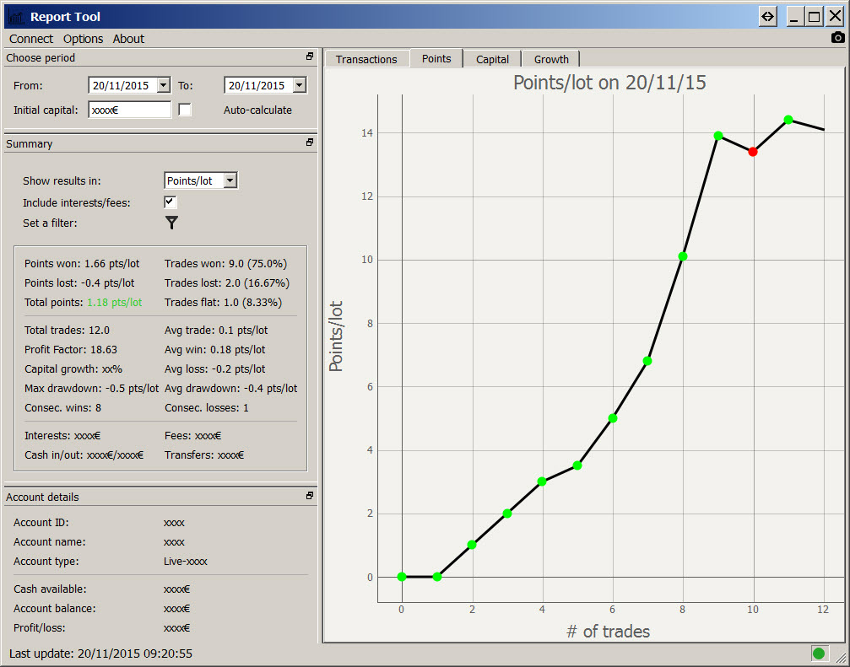The image size is (850, 667).
Task: Enable the Auto-calculate checkbox
Action: (185, 110)
